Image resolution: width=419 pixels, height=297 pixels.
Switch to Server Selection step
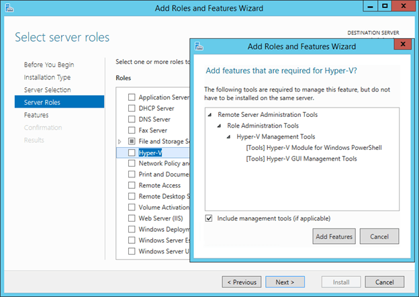click(47, 90)
